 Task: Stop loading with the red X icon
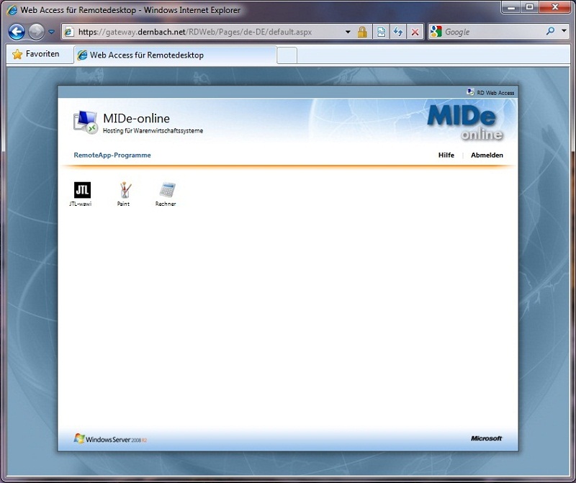point(415,32)
